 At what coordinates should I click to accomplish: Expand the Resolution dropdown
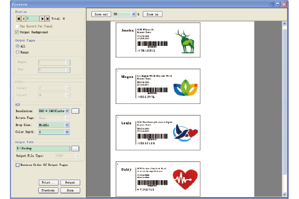(x=67, y=111)
